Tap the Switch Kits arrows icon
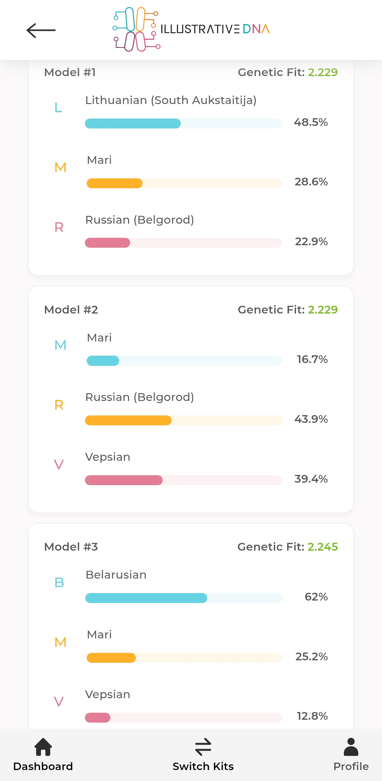 (x=203, y=747)
